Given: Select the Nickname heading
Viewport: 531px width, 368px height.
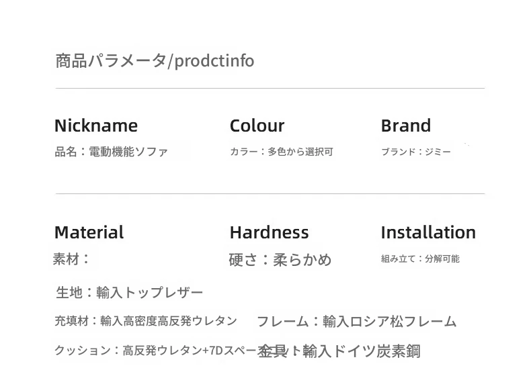Looking at the screenshot, I should pyautogui.click(x=95, y=126).
